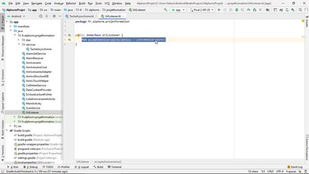The height and width of the screenshot is (174, 309).
Task: Toggle the Layout Captures side tab
Action: click(2, 103)
